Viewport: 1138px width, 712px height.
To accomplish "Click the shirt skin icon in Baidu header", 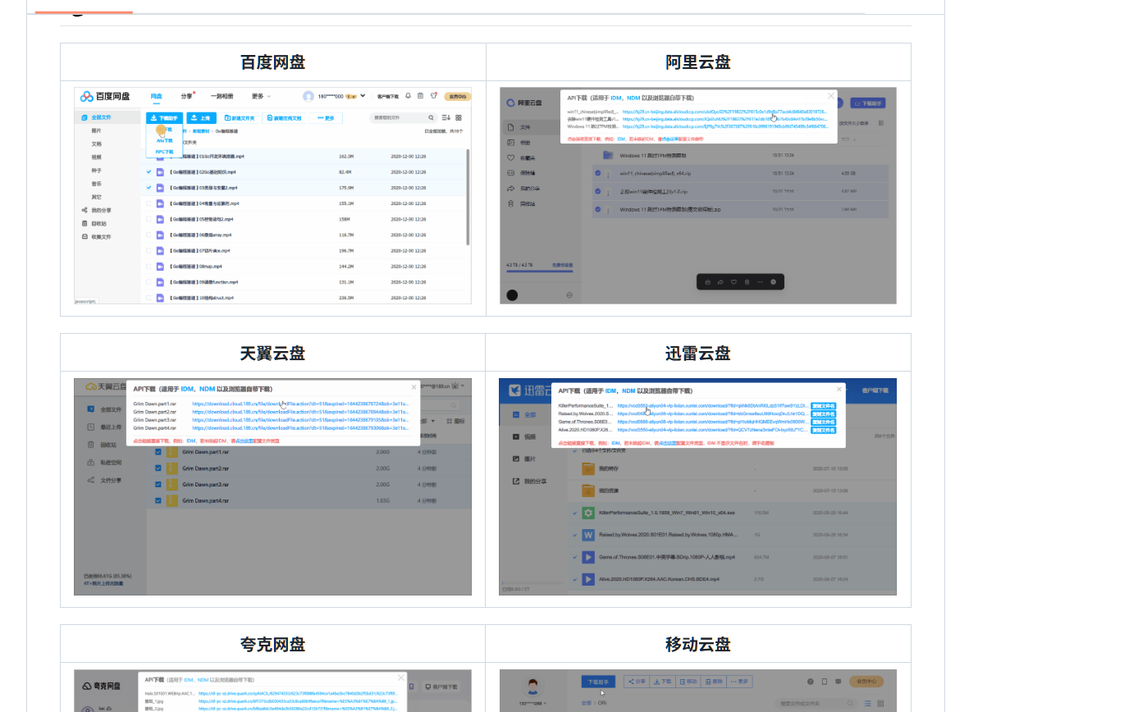I will (x=434, y=96).
